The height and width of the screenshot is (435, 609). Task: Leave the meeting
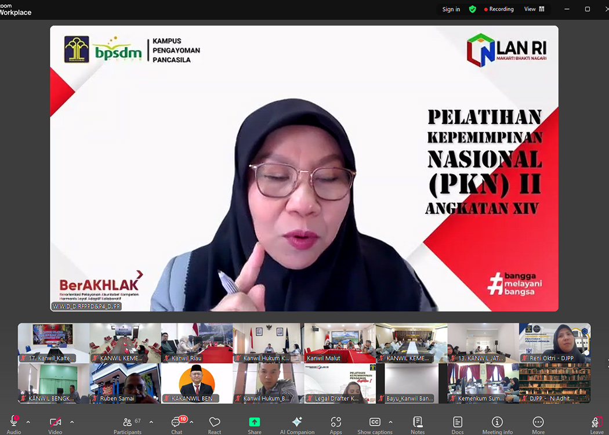[x=596, y=423]
